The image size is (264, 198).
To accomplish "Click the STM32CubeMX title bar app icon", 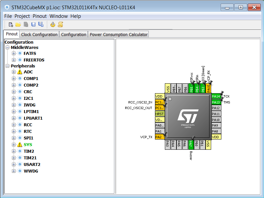I will click(7, 7).
